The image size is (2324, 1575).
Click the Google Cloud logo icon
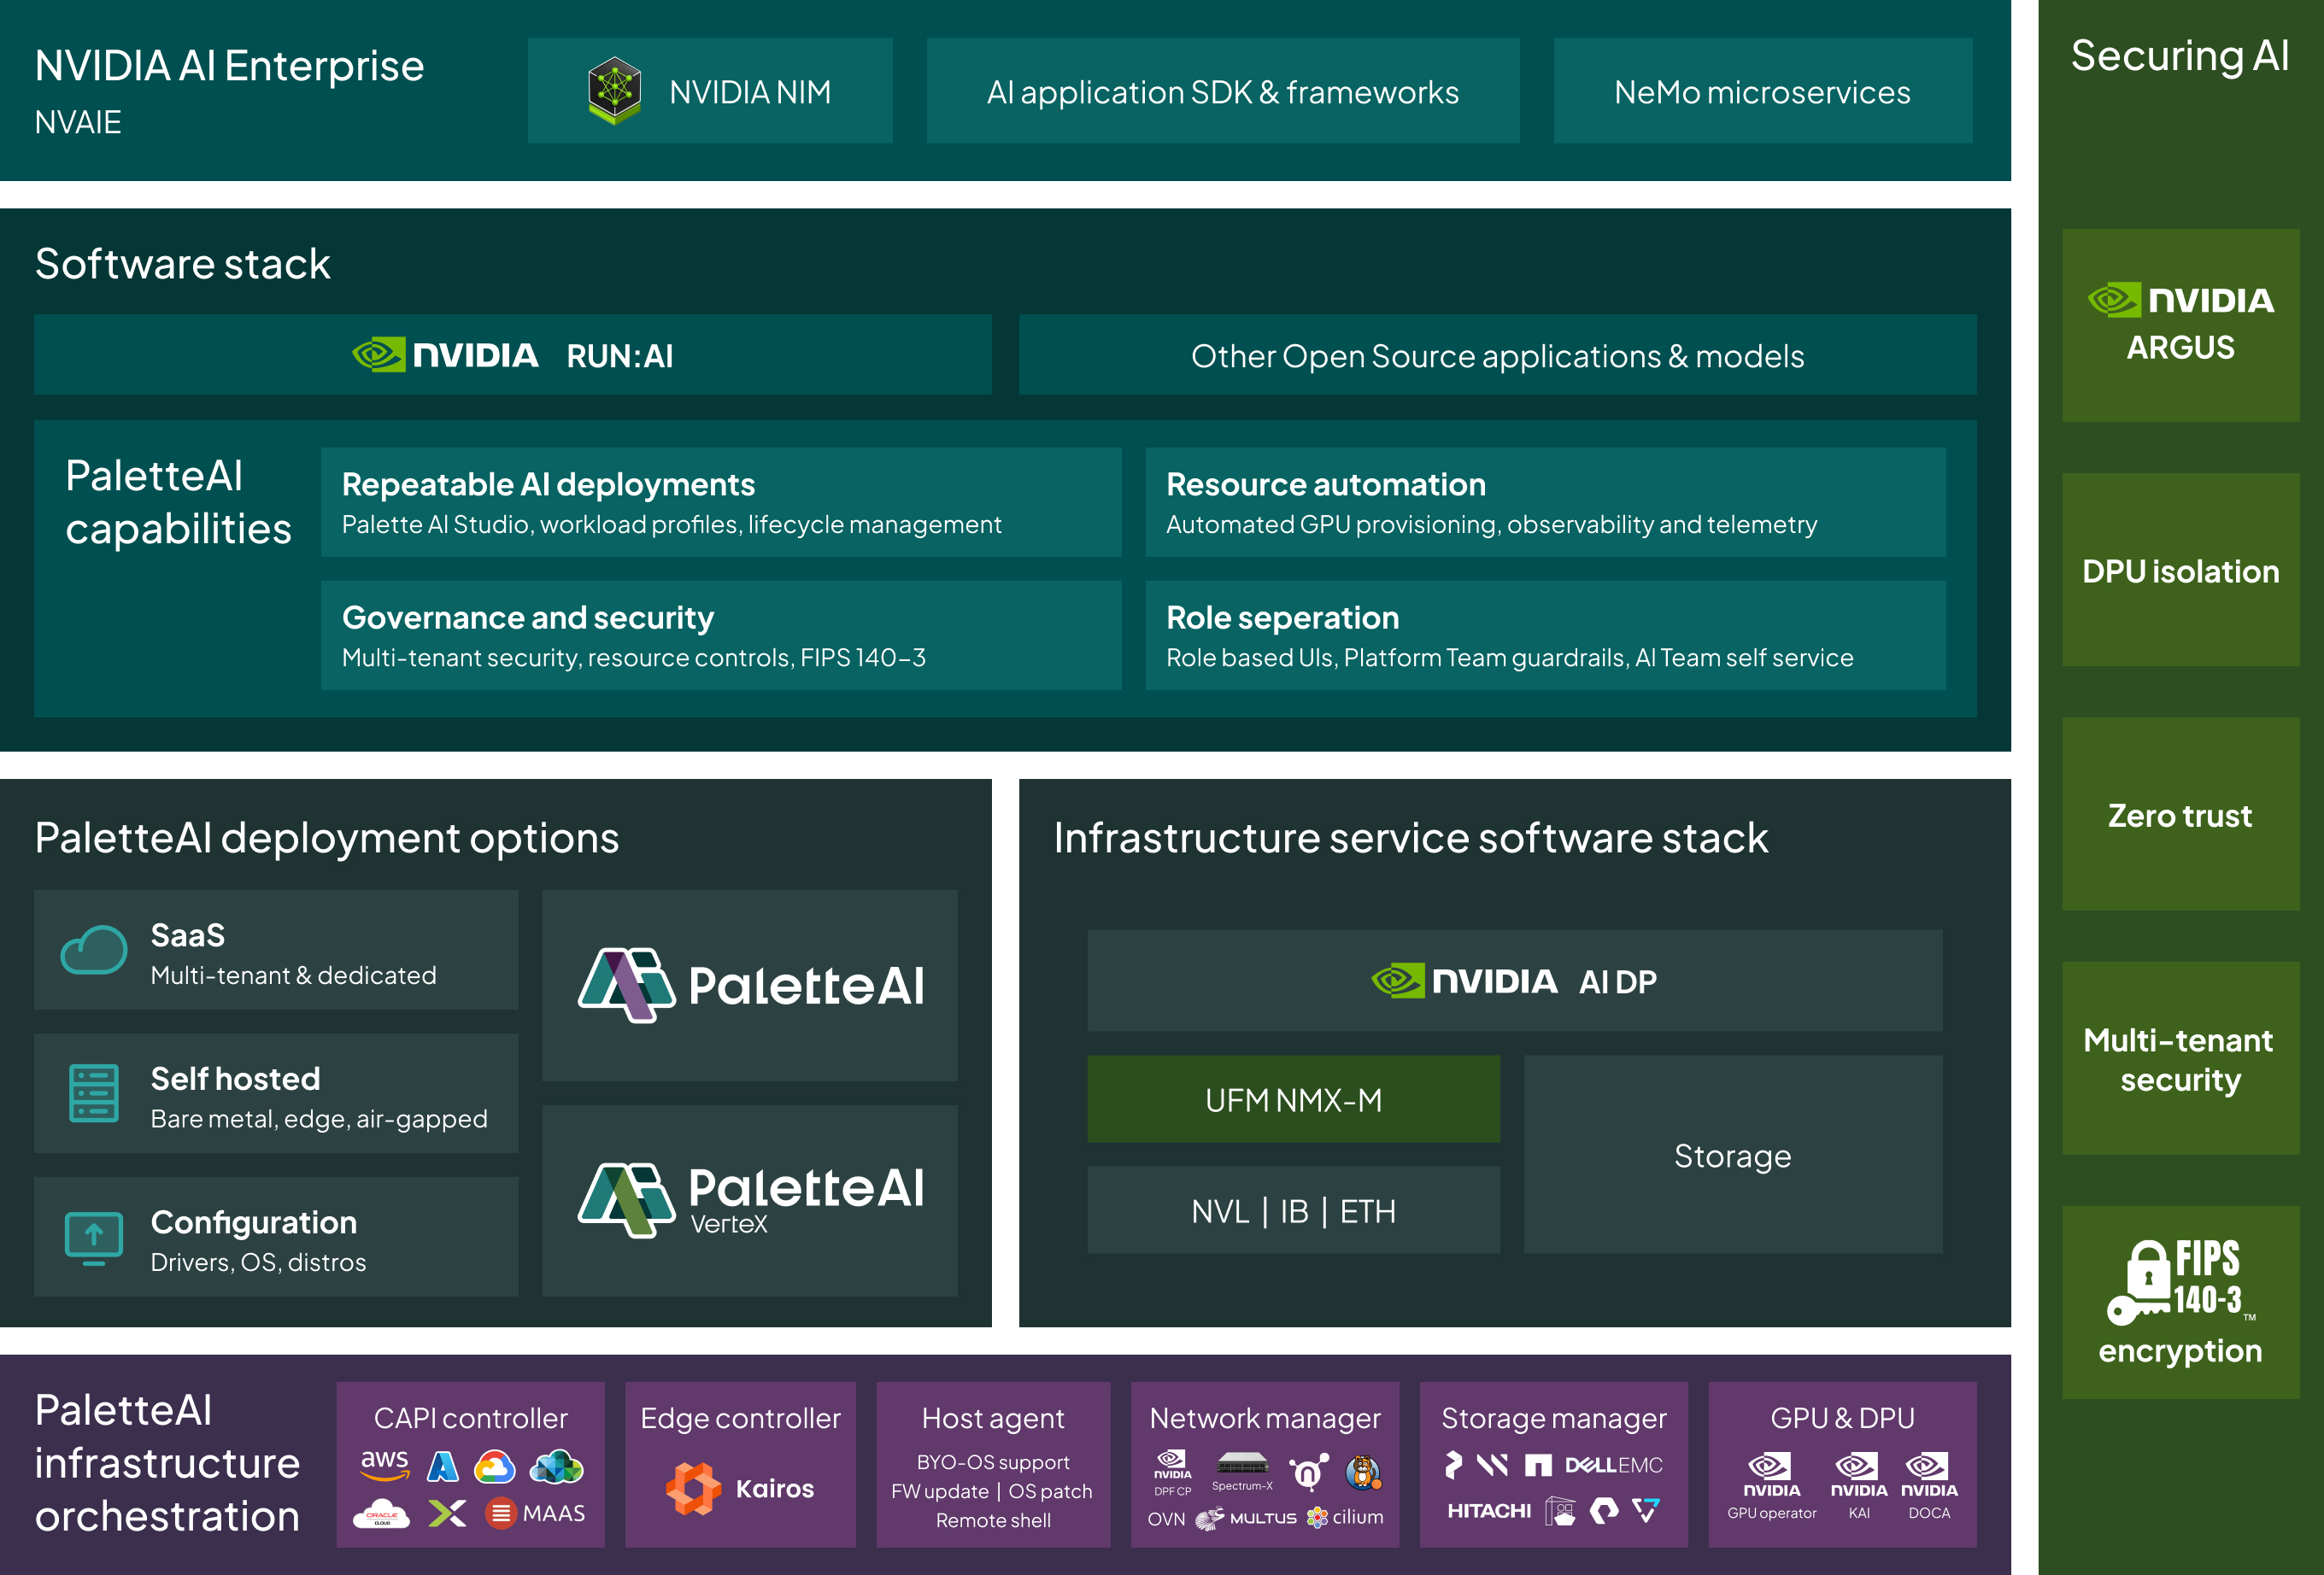494,1466
